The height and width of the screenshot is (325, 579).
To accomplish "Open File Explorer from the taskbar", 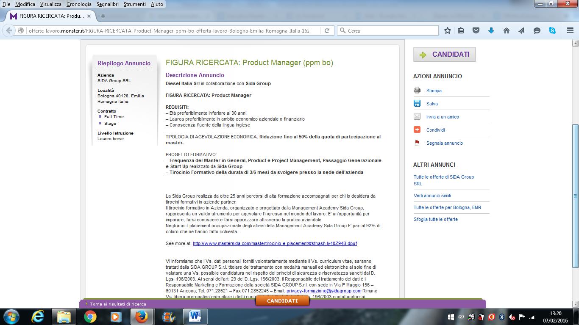I will (x=64, y=316).
